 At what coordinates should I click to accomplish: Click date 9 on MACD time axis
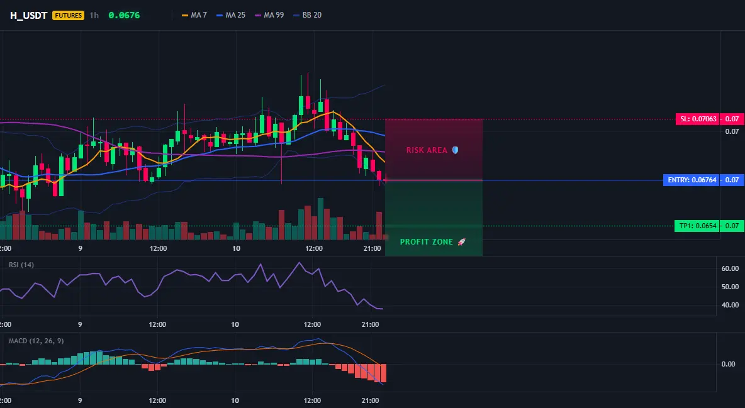tap(80, 400)
